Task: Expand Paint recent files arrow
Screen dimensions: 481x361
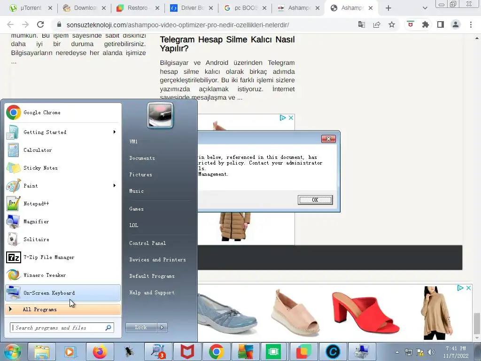Action: click(x=115, y=185)
